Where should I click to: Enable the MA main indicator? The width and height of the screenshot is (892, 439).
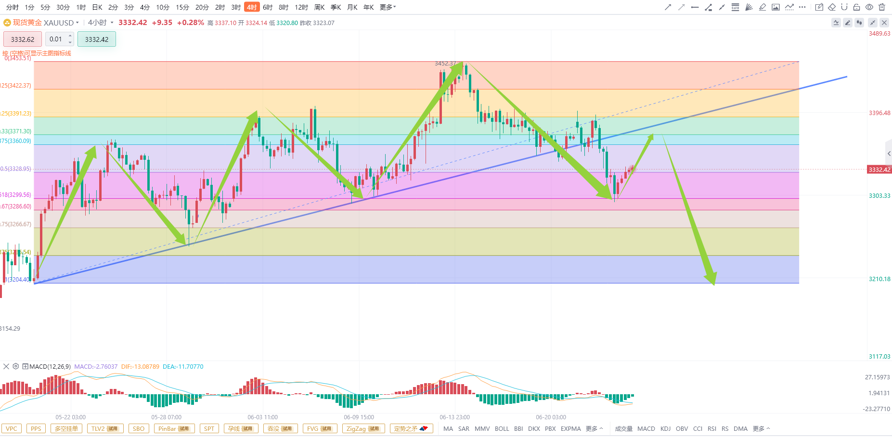click(448, 428)
